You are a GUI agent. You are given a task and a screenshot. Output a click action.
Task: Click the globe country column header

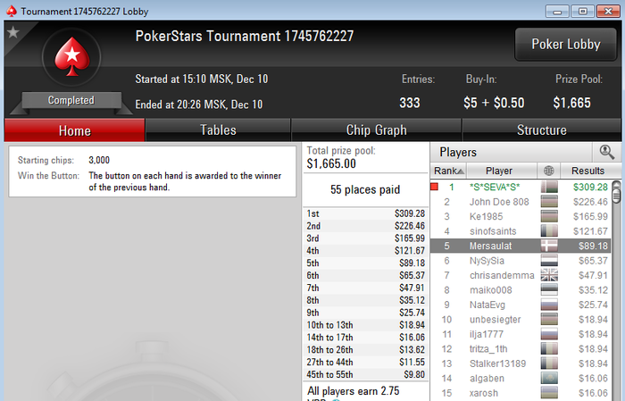[x=549, y=171]
